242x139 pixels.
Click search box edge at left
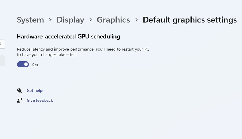pyautogui.click(x=1, y=44)
